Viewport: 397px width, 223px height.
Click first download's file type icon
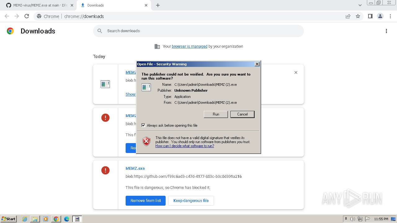[x=105, y=84]
